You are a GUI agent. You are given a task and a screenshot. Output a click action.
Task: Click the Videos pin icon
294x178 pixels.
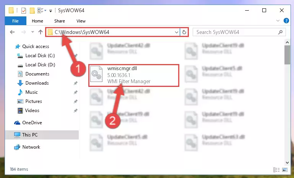(76, 111)
